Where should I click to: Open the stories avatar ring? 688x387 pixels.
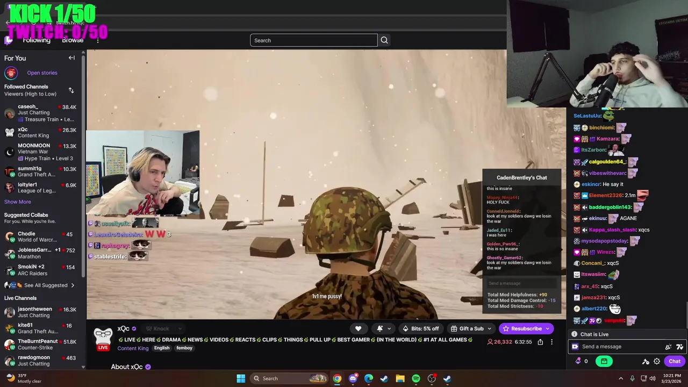[x=11, y=73]
